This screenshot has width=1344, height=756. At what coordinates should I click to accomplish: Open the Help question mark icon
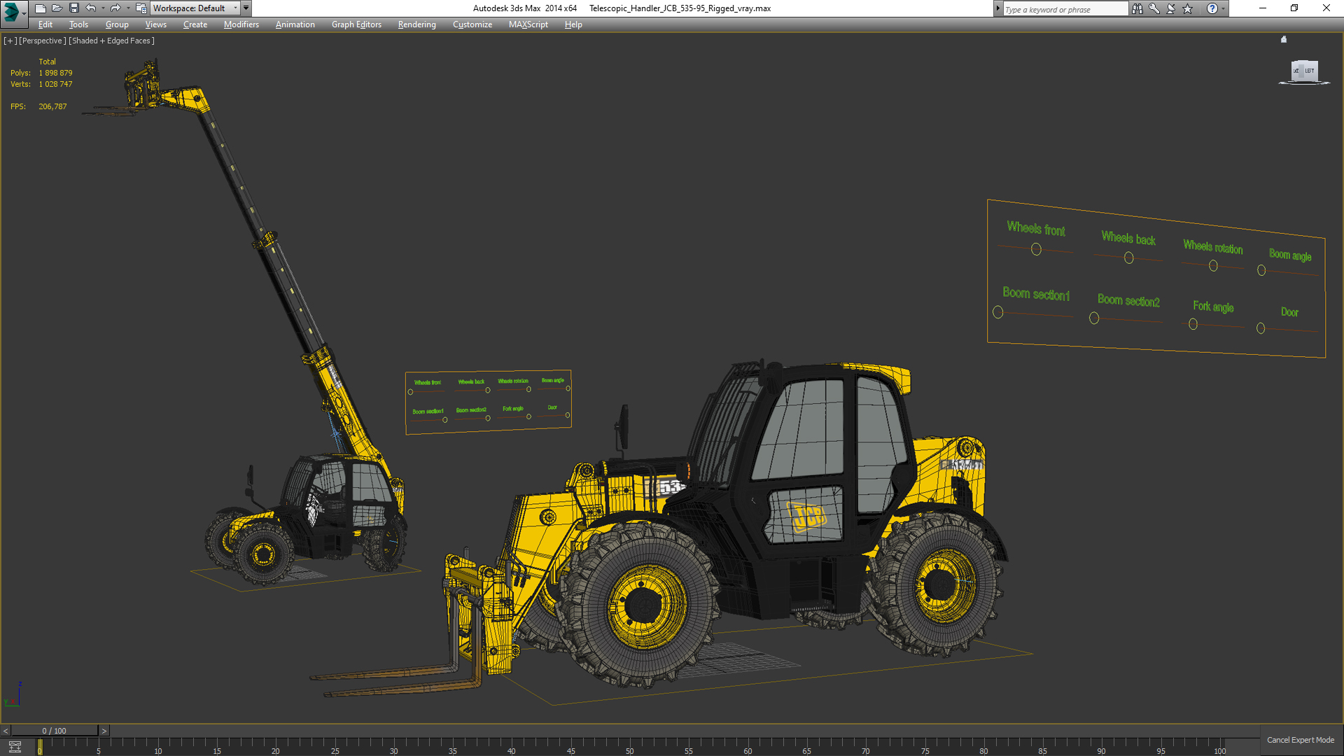(1212, 8)
